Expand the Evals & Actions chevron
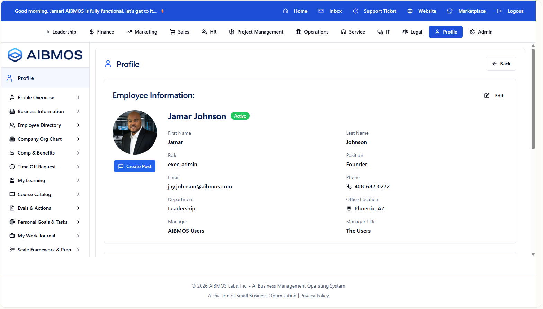The width and height of the screenshot is (543, 309). pyautogui.click(x=78, y=208)
